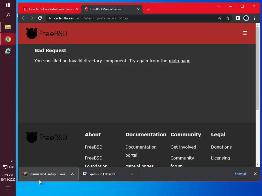Click the scrollbar down arrow
Image resolution: width=262 pixels, height=196 pixels.
(258, 164)
